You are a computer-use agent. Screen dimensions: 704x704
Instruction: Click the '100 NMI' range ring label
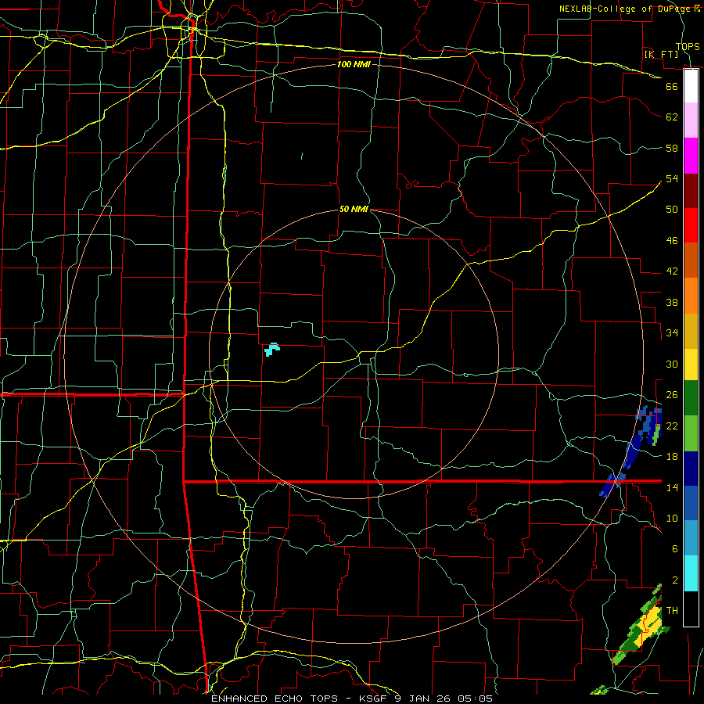pos(354,64)
